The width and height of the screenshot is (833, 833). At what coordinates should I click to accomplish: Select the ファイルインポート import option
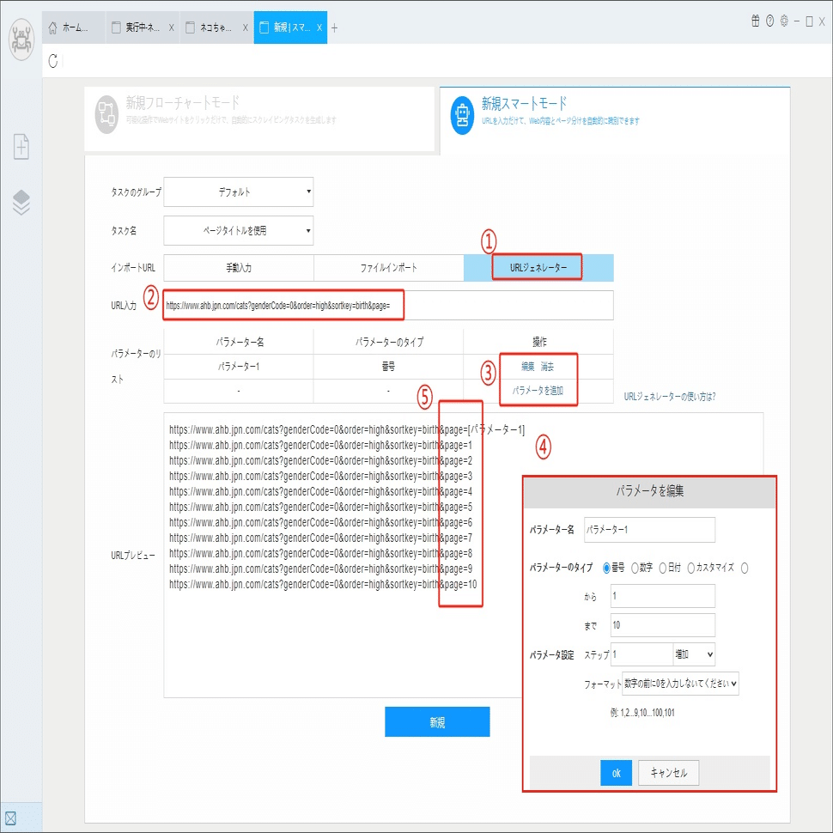pyautogui.click(x=388, y=268)
